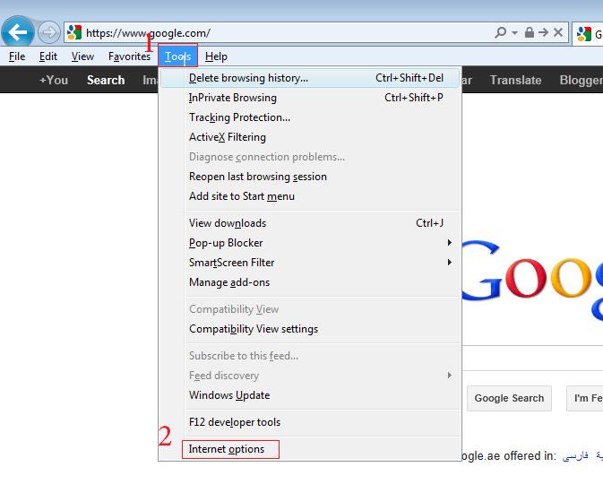The width and height of the screenshot is (603, 493).
Task: Click the I'm Feeling Lucky button
Action: (x=585, y=398)
